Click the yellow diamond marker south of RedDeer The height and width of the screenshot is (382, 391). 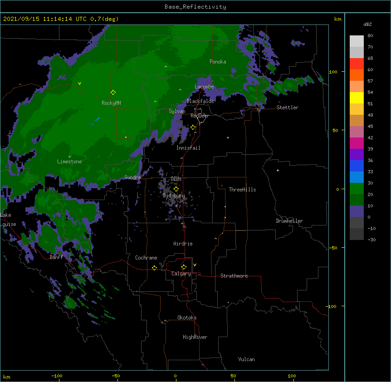[x=193, y=127]
